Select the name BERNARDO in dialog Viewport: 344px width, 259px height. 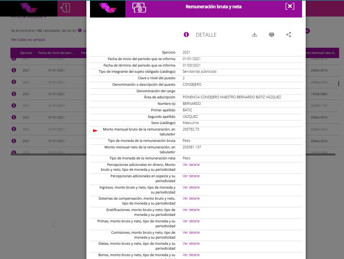192,104
